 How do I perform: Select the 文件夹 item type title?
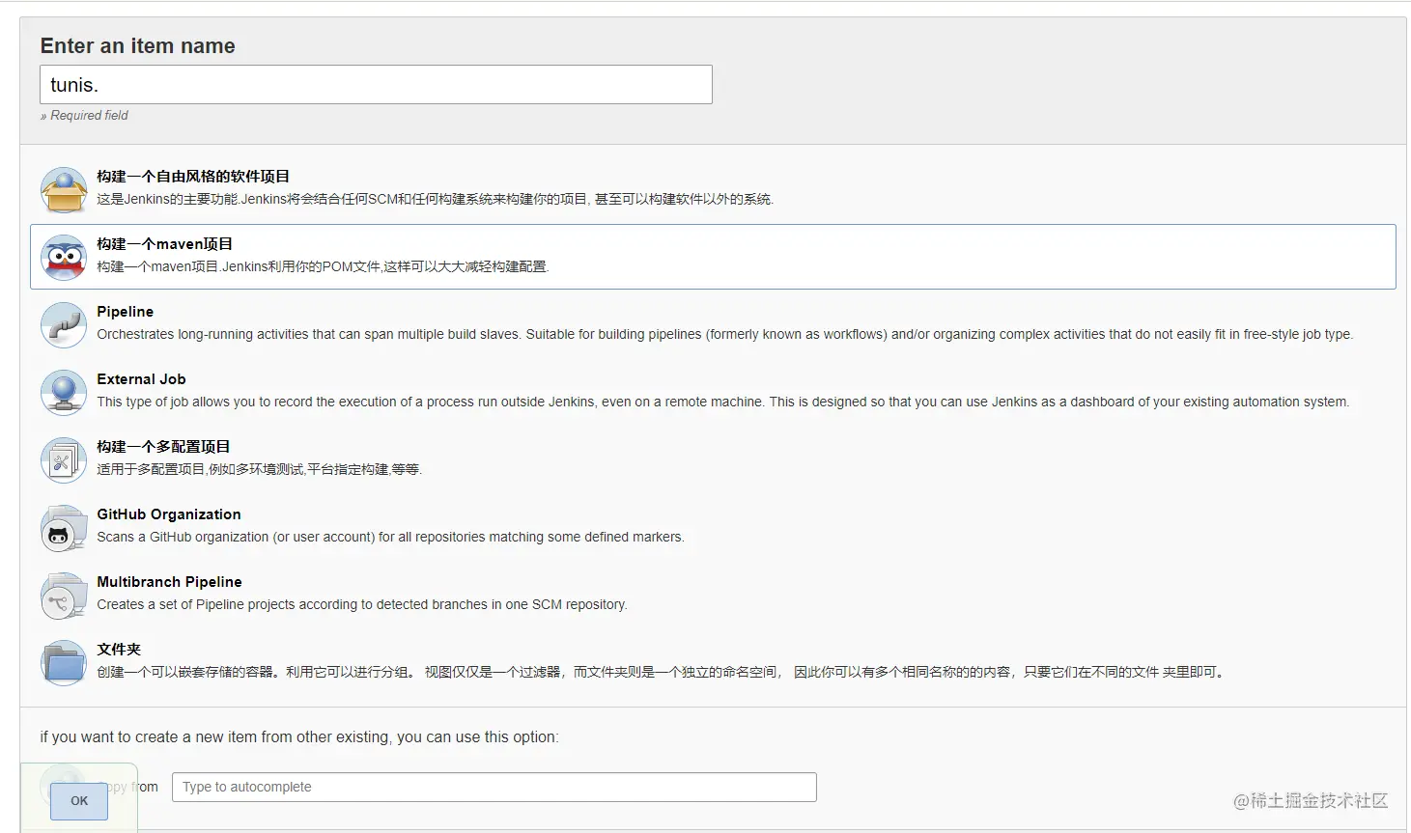tap(119, 650)
